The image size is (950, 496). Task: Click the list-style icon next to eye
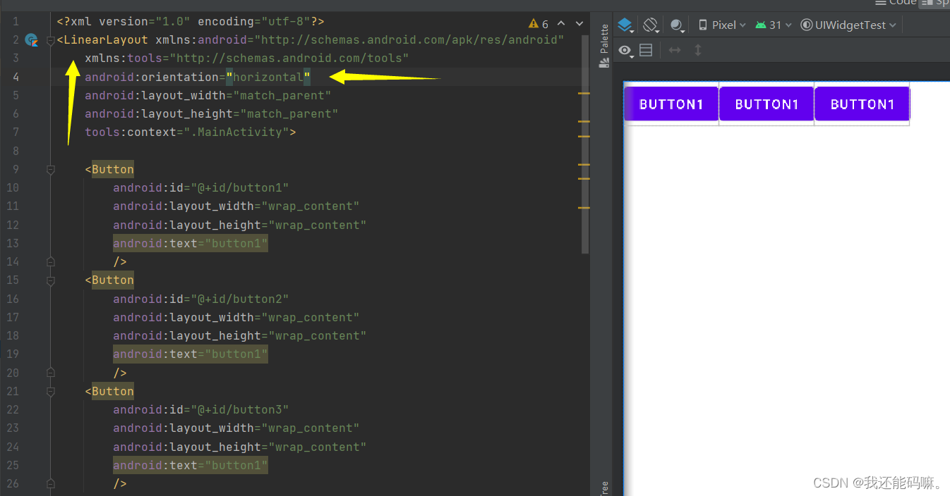click(646, 50)
